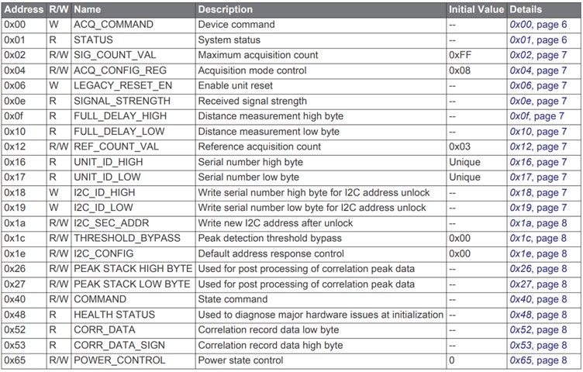Click the 0xFF initial value cell
Image resolution: width=583 pixels, height=372 pixels.
click(476, 55)
